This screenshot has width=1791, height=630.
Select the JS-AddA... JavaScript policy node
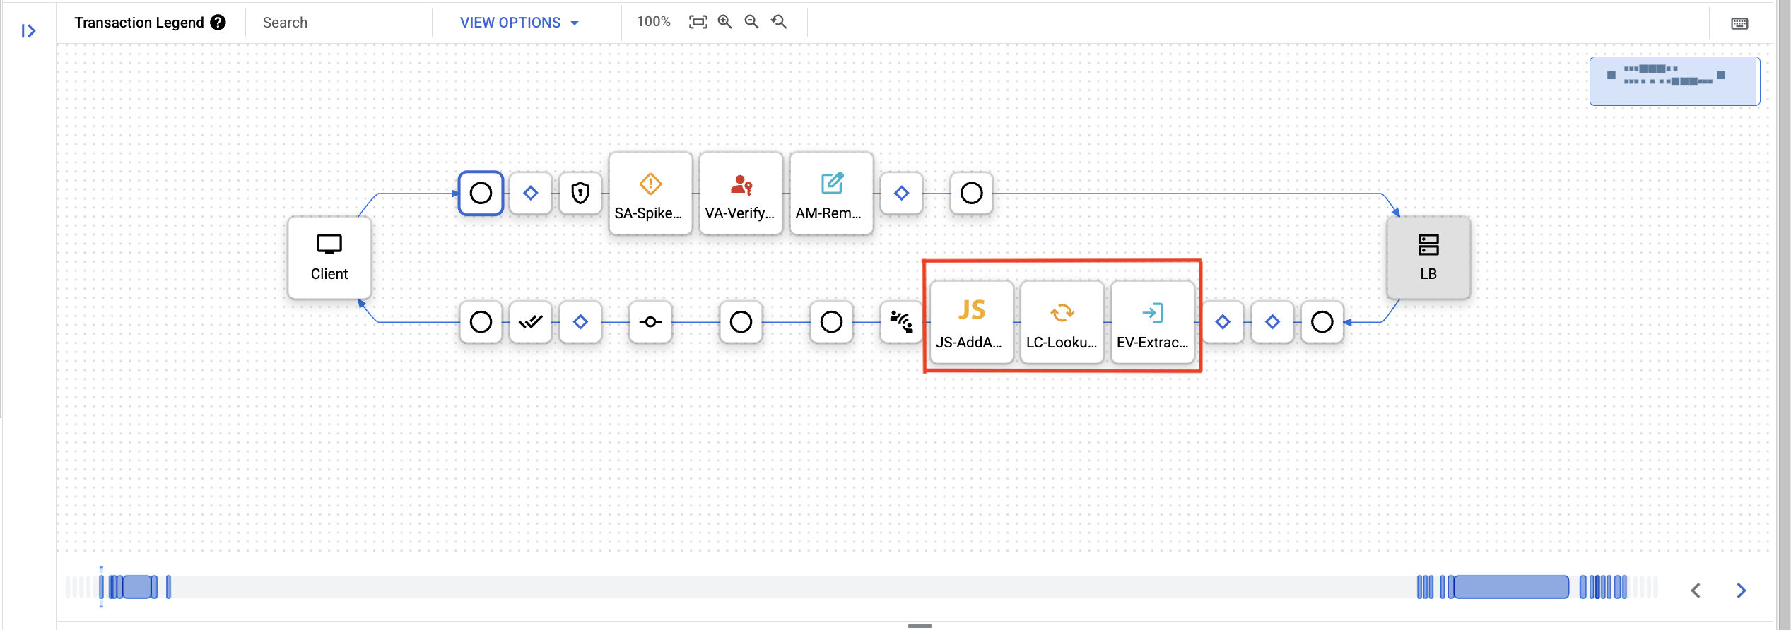coord(972,322)
